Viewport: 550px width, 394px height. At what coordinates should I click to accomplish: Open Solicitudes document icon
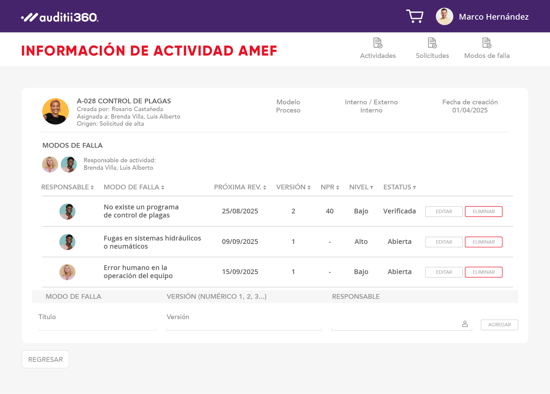(x=432, y=43)
